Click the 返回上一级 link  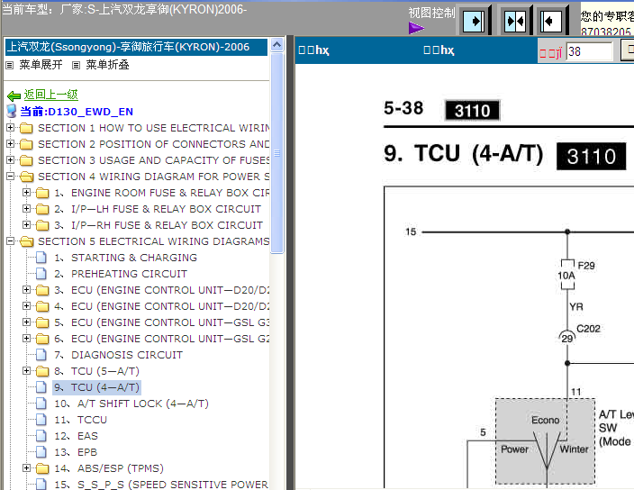(x=50, y=95)
